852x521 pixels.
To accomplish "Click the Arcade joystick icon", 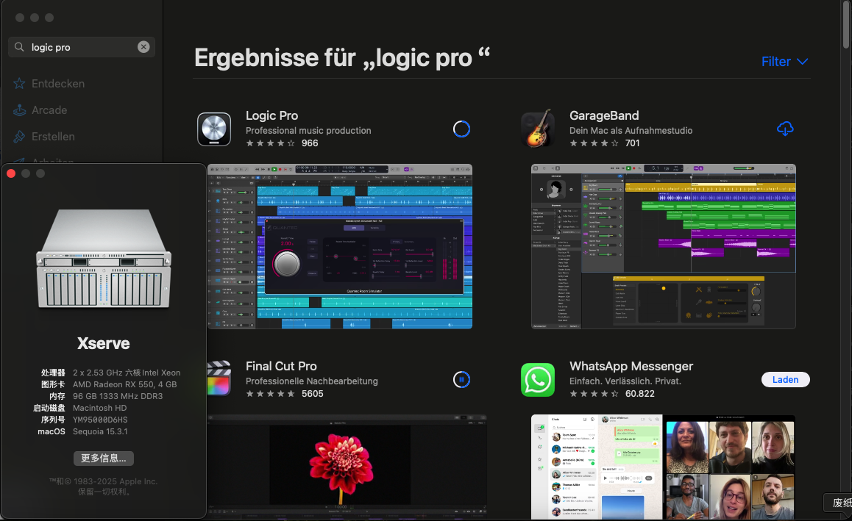I will click(x=20, y=110).
